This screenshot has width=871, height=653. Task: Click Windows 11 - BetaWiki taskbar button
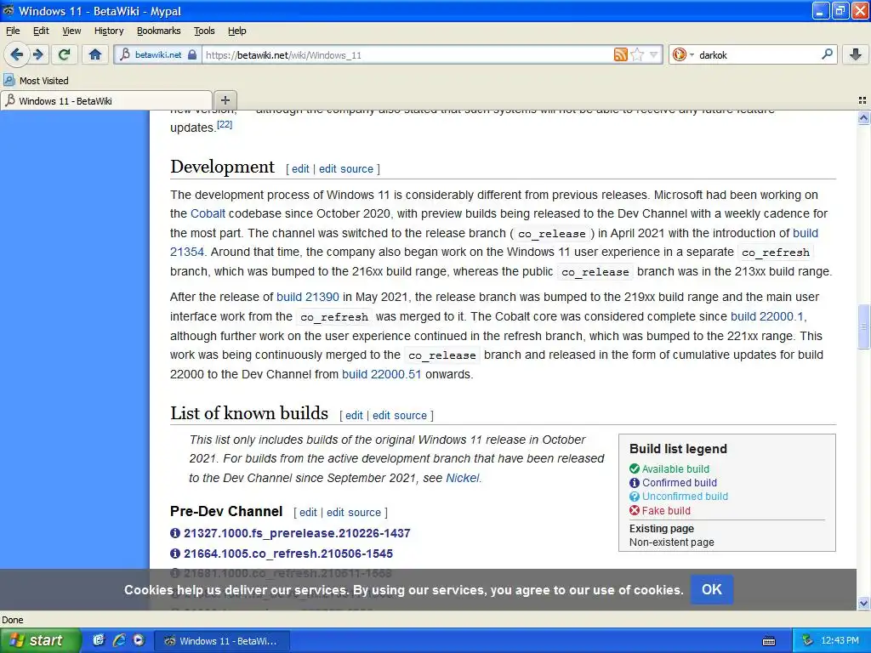[x=220, y=641]
